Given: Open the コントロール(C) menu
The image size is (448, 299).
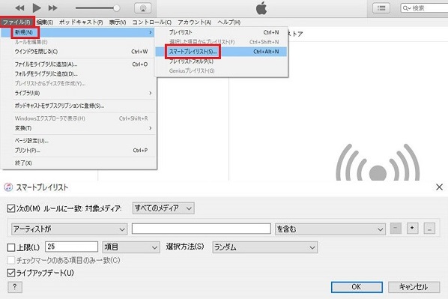Looking at the screenshot, I should click(x=152, y=22).
